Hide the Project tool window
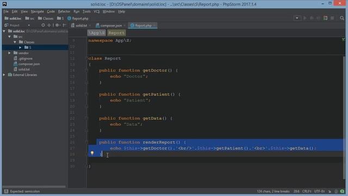 [64, 26]
